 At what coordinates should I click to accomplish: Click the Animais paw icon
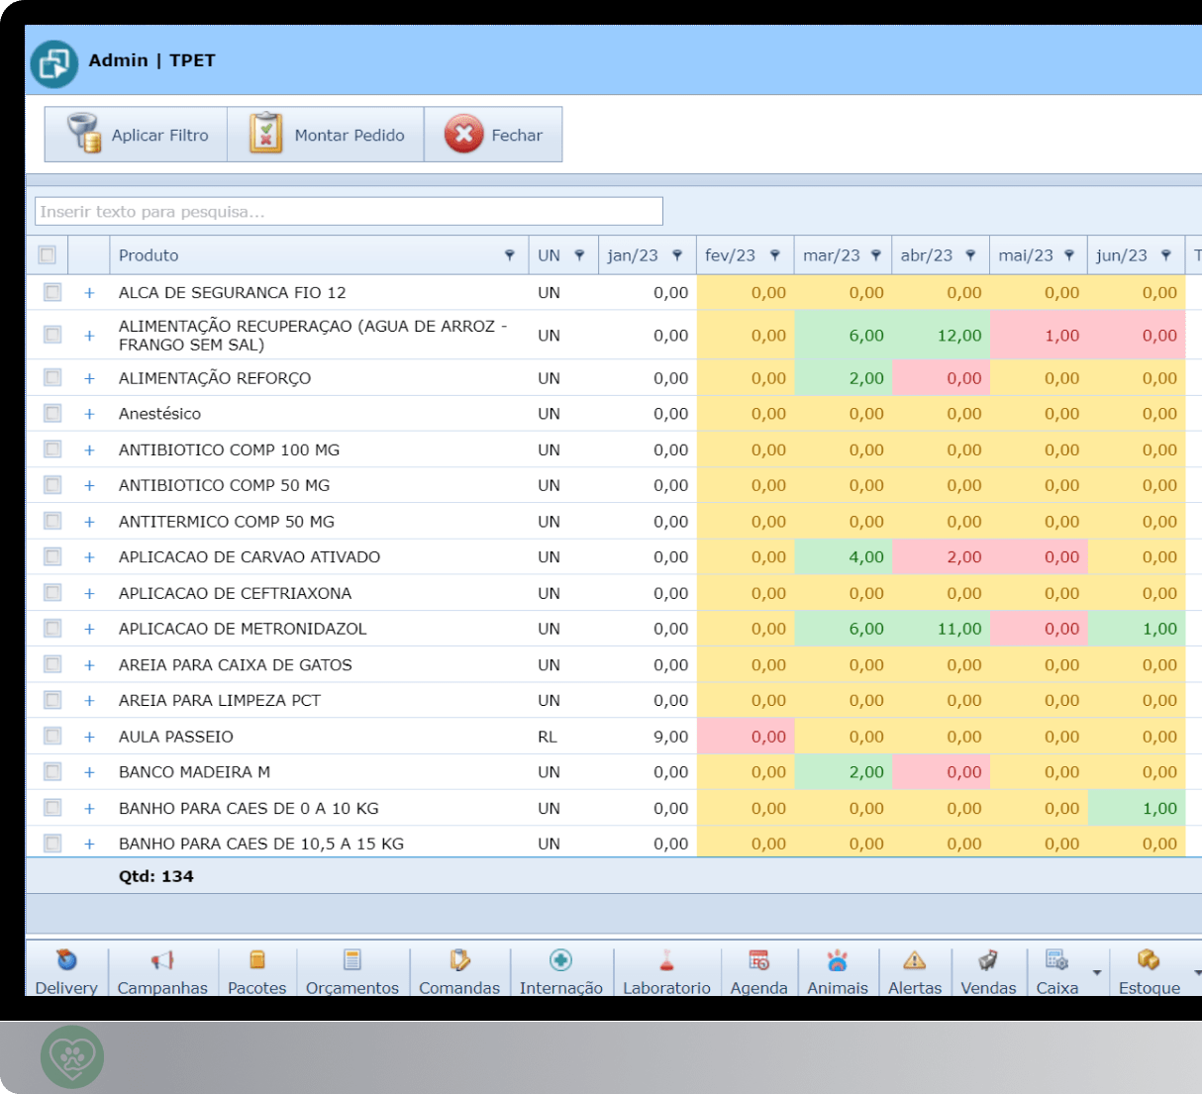coord(837,960)
